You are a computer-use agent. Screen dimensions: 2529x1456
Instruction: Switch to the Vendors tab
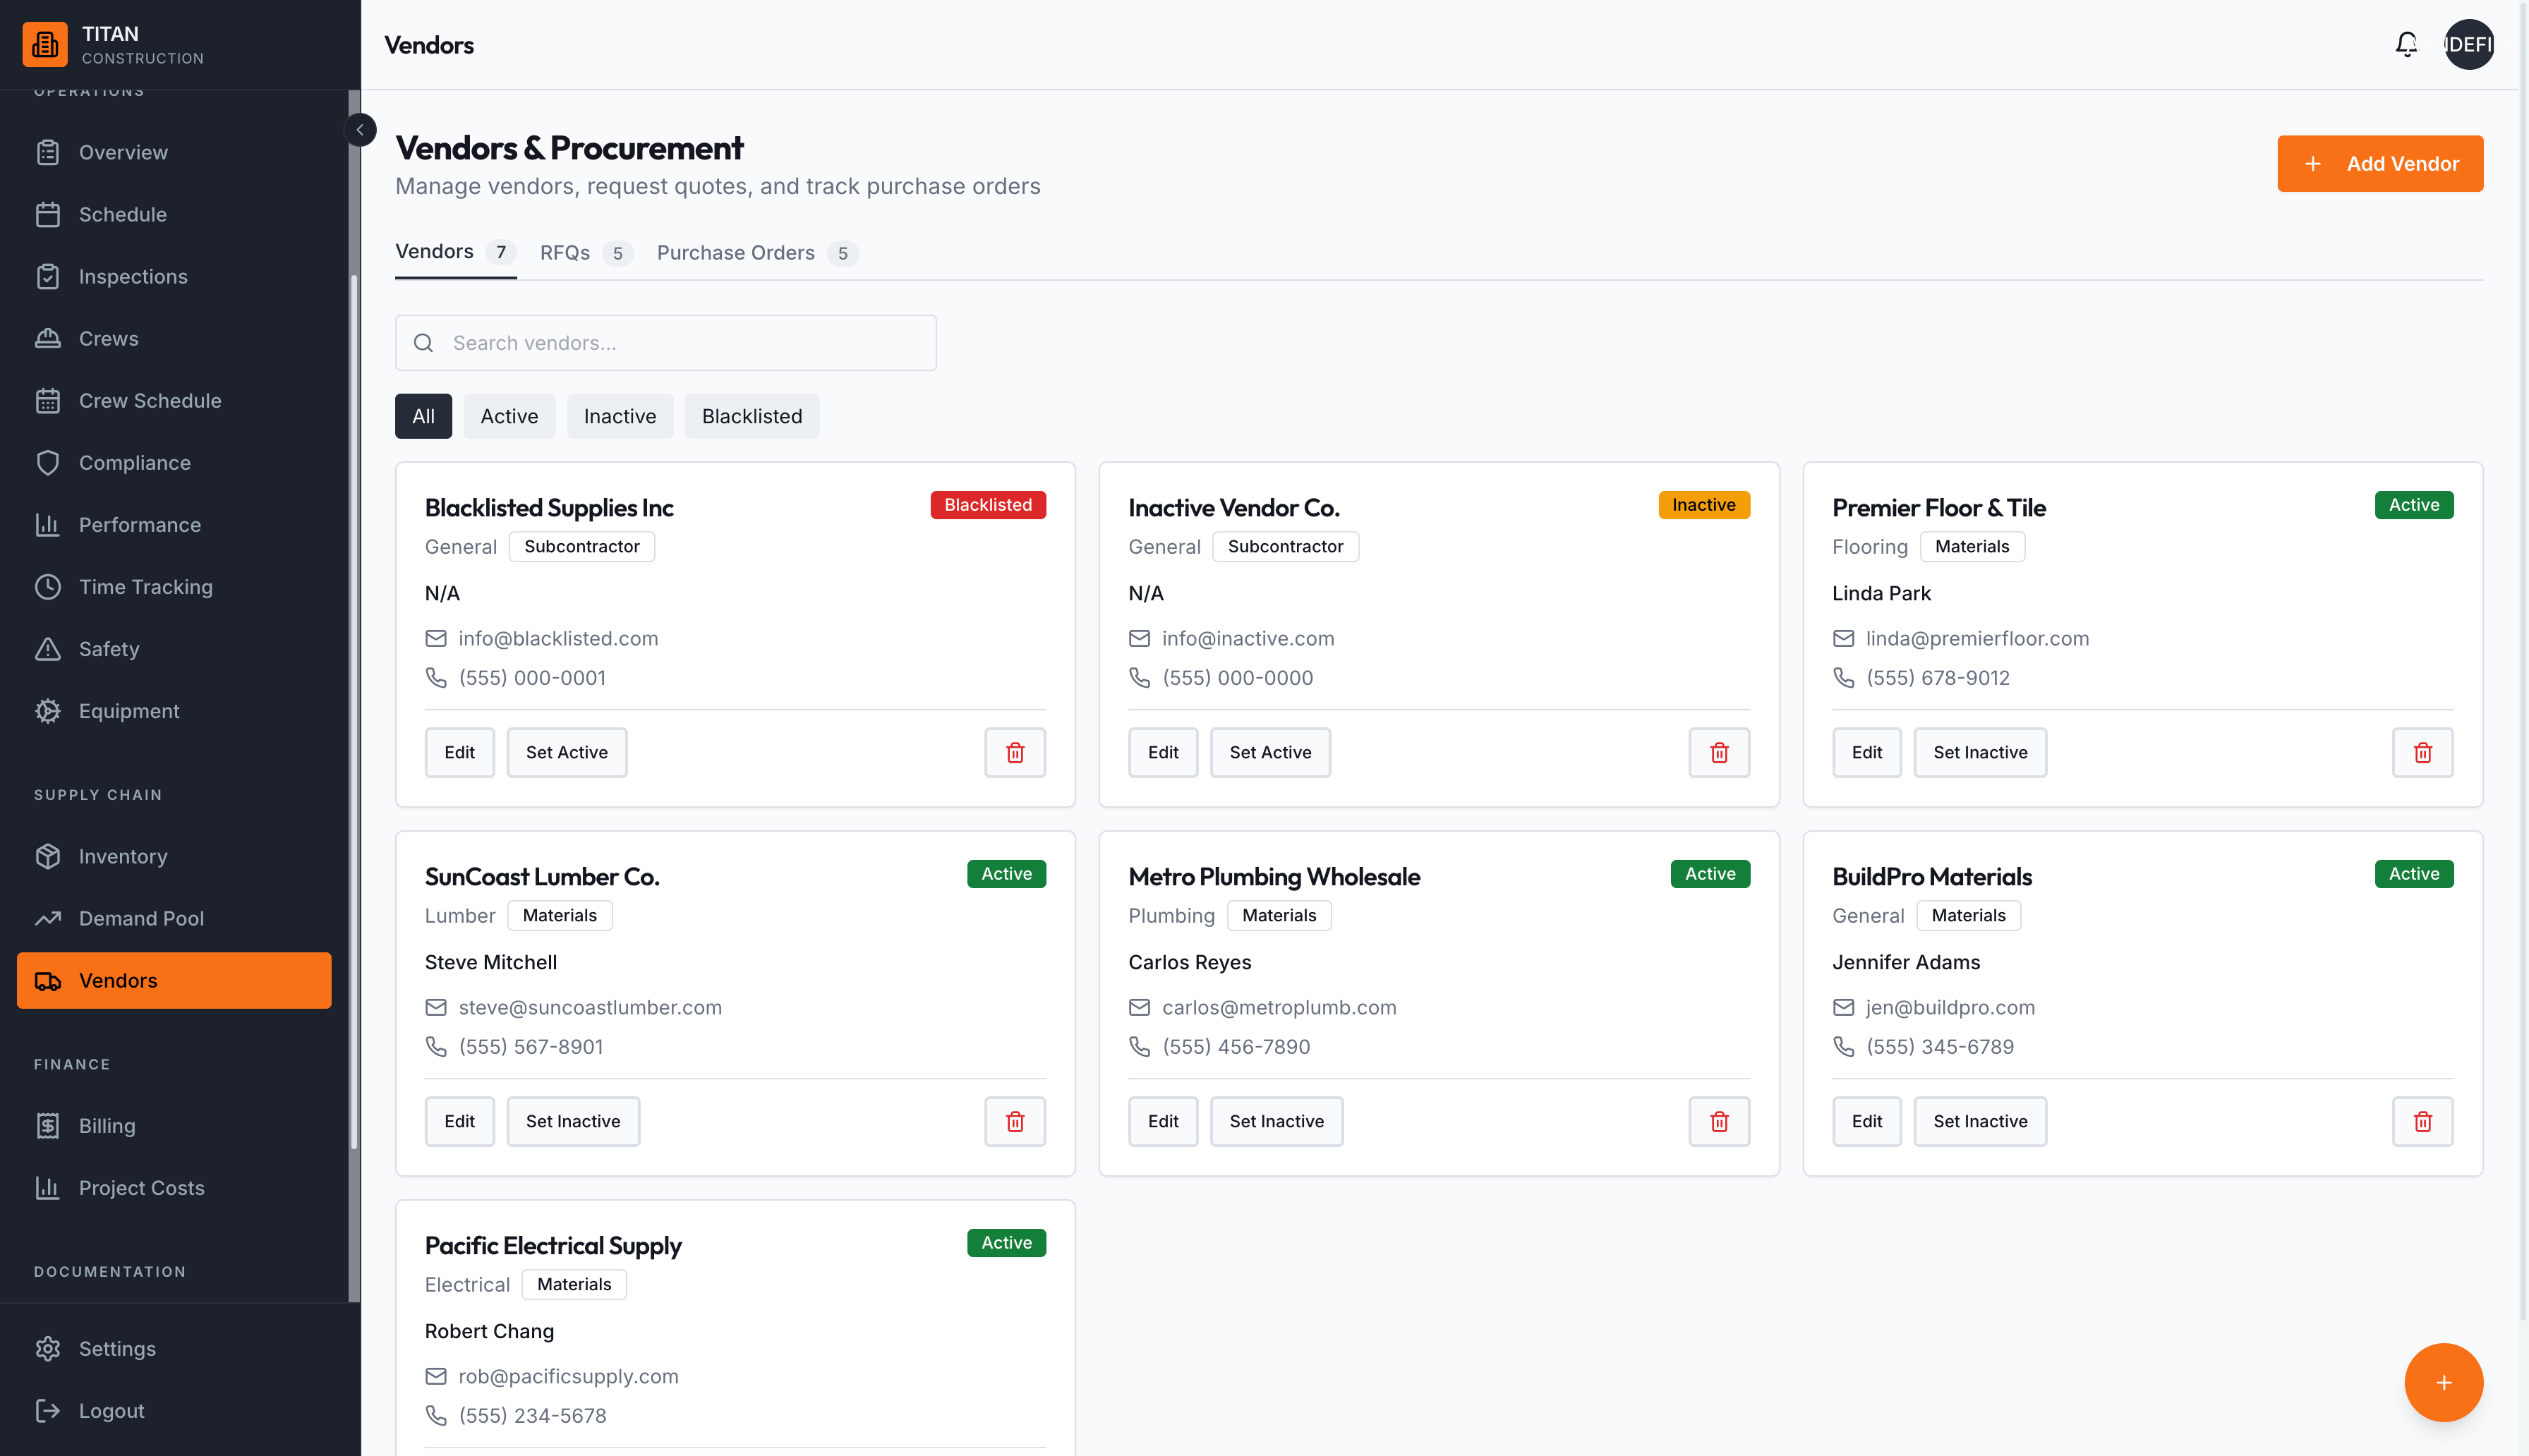(x=455, y=252)
